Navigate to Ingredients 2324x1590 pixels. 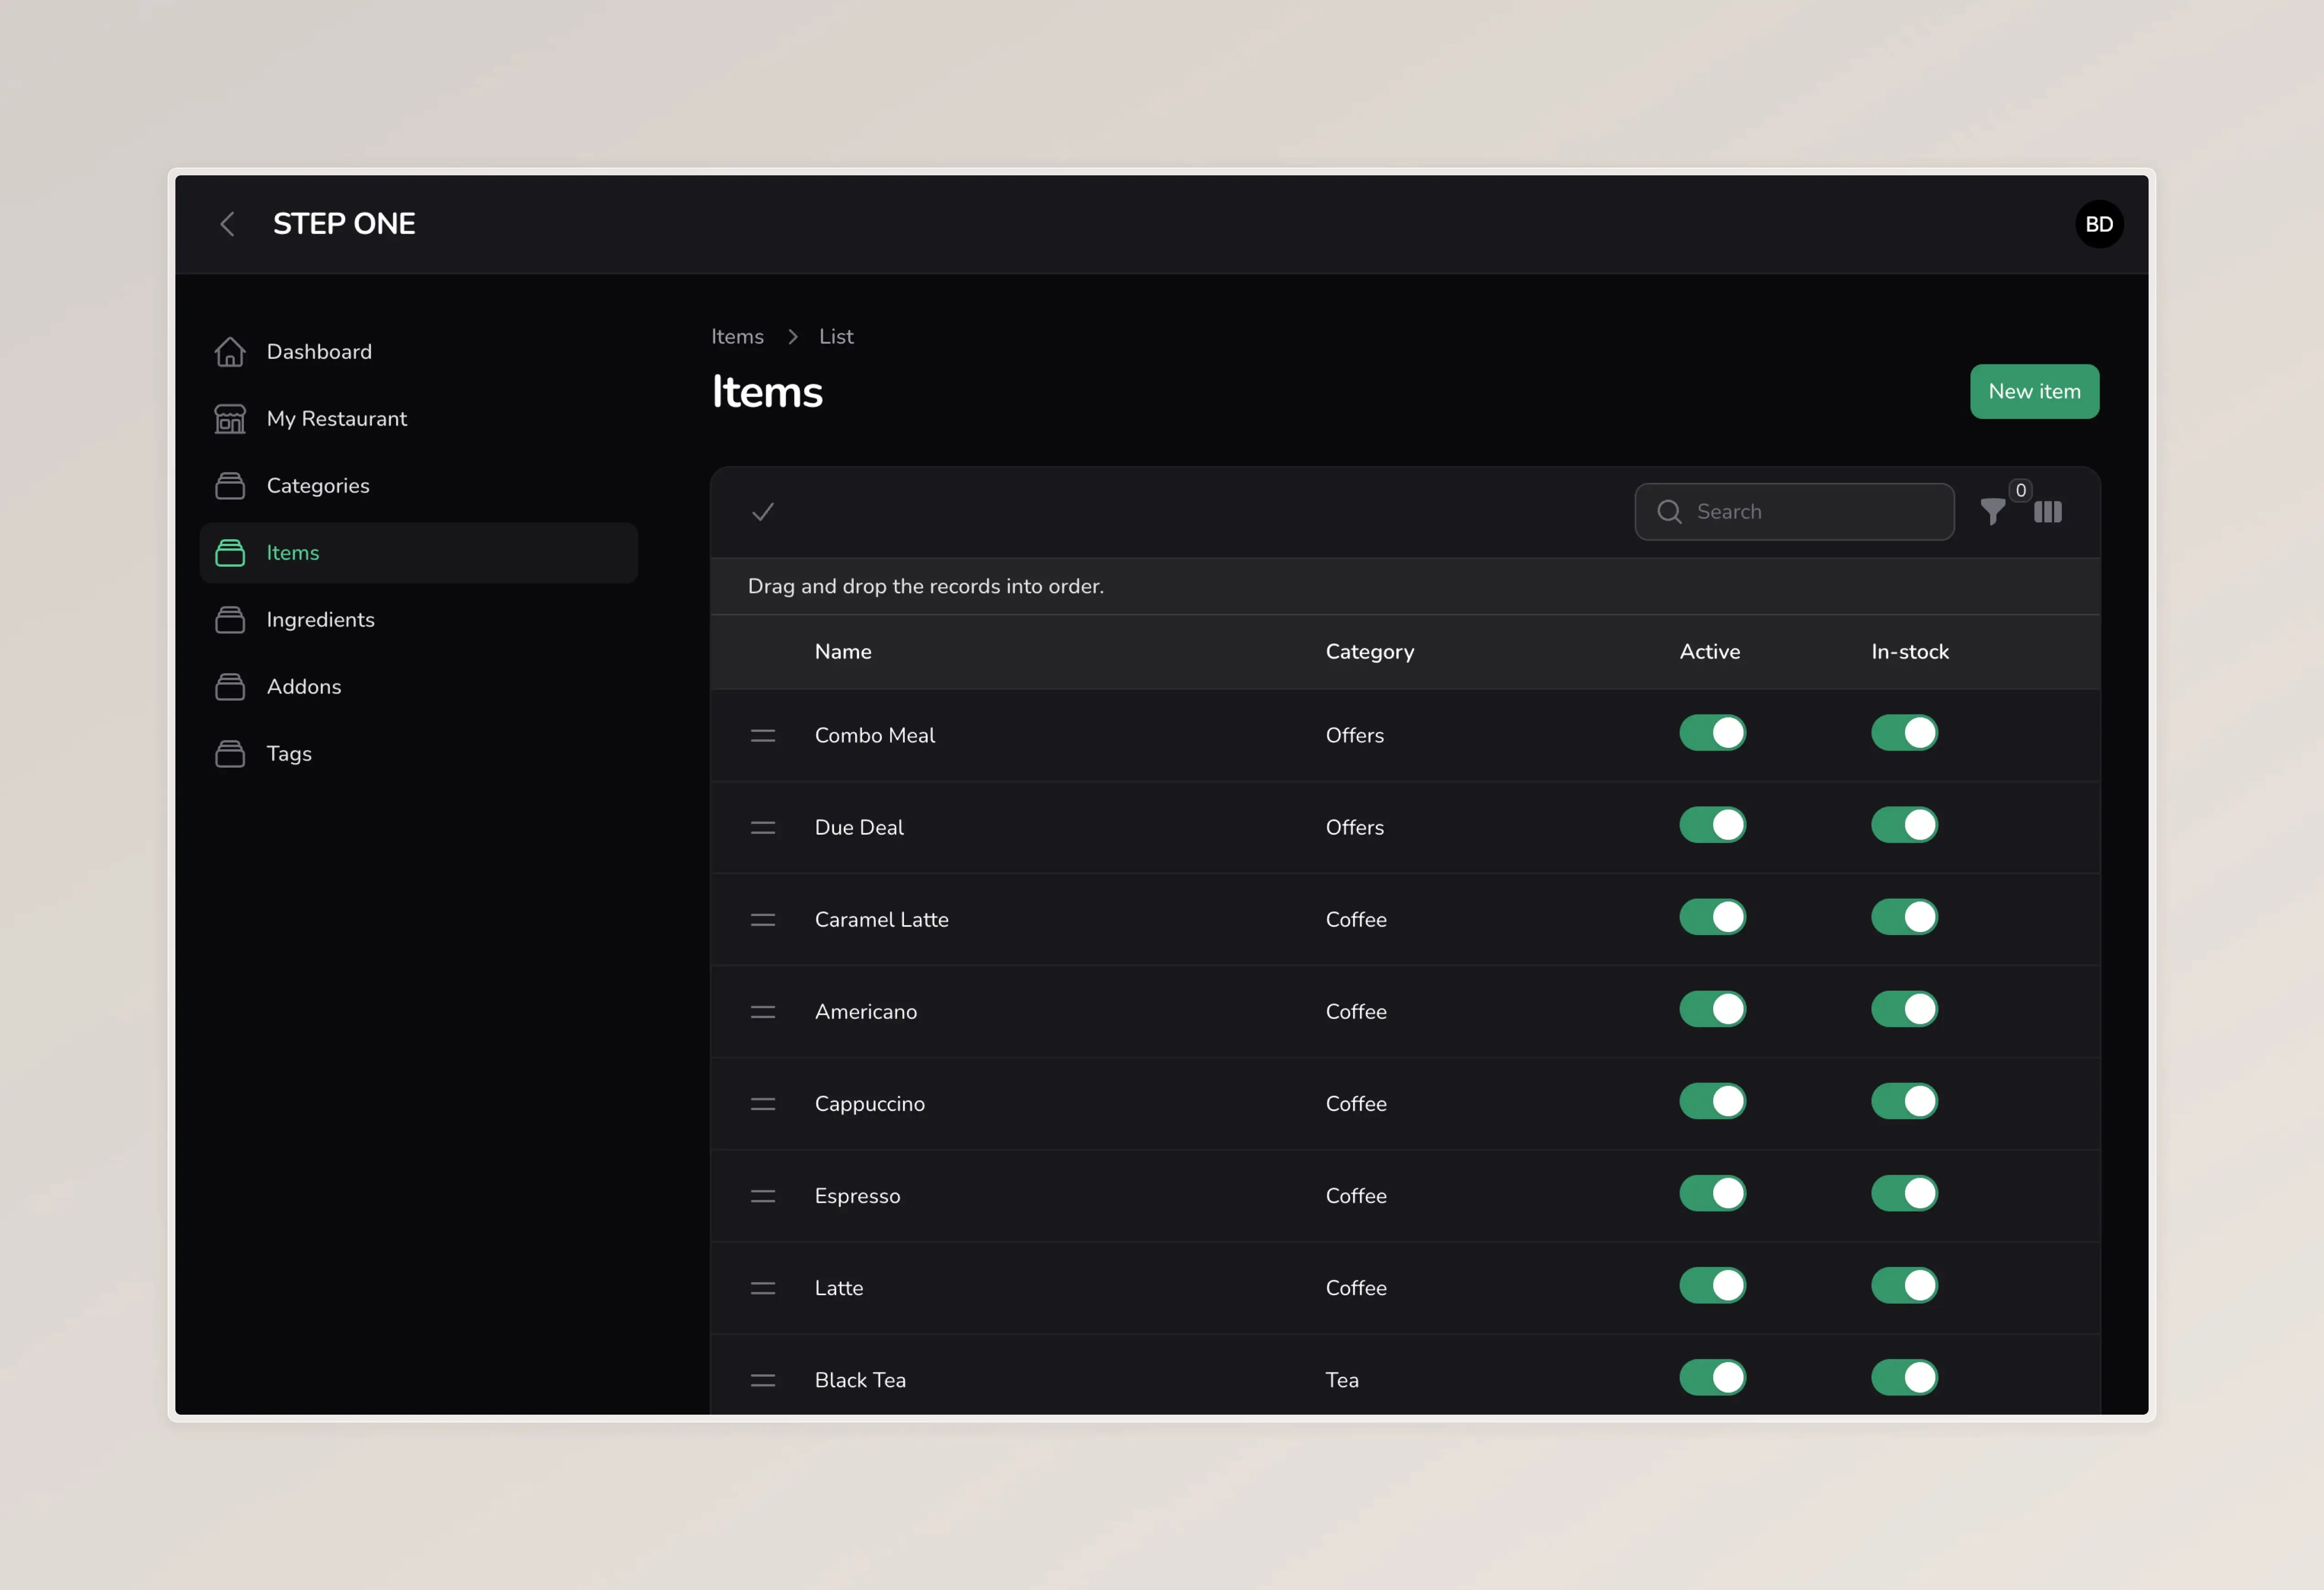(419, 620)
